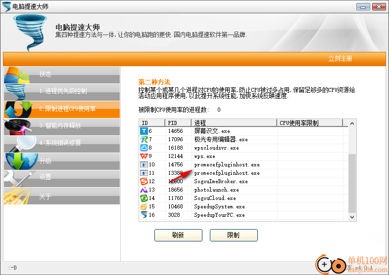This screenshot has height=275, width=389.
Task: Open 1.进程优先级控制 section
Action: pos(62,92)
